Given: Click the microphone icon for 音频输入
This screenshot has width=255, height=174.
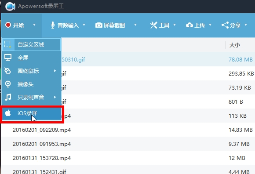Looking at the screenshot, I should (52, 25).
